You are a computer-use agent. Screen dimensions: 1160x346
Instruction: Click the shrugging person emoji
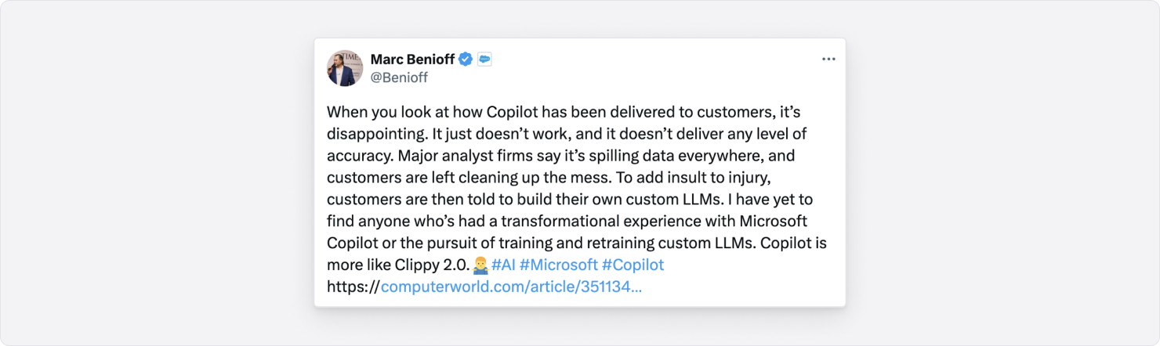[481, 265]
